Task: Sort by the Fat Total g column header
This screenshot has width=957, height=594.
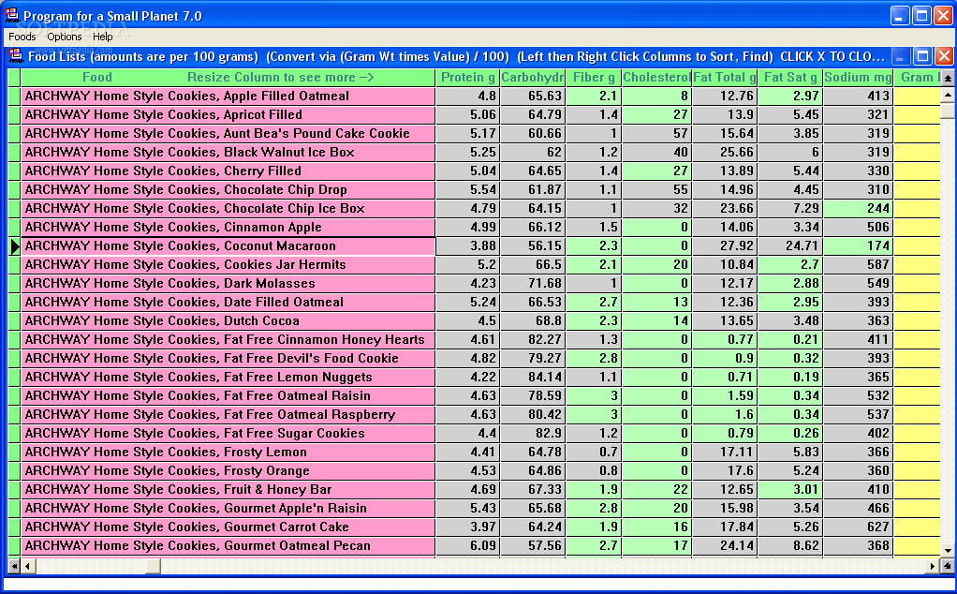Action: point(725,78)
